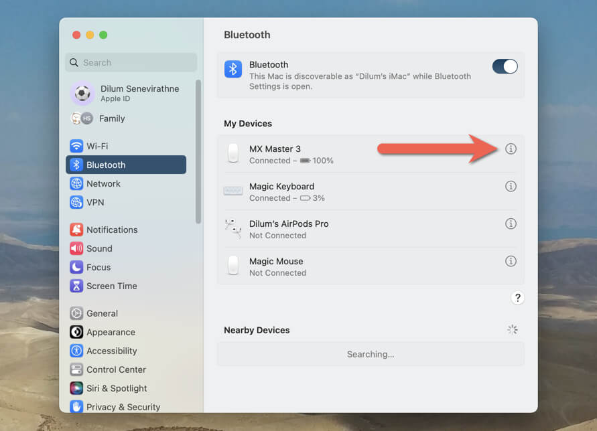Click the VPN sidebar icon
597x431 pixels.
pyautogui.click(x=76, y=202)
